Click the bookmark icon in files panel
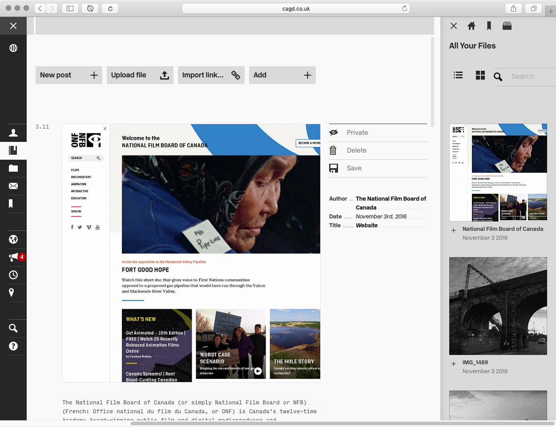The width and height of the screenshot is (556, 427). coord(489,26)
